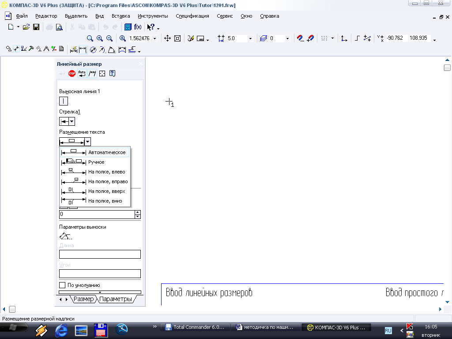Open the Variables f(x) dialog
The width and height of the screenshot is (452, 339).
pyautogui.click(x=138, y=27)
